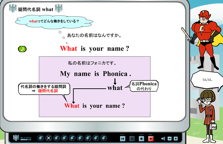Decrease volume with the minus button
Image resolution: width=223 pixels, height=144 pixels.
click(169, 139)
